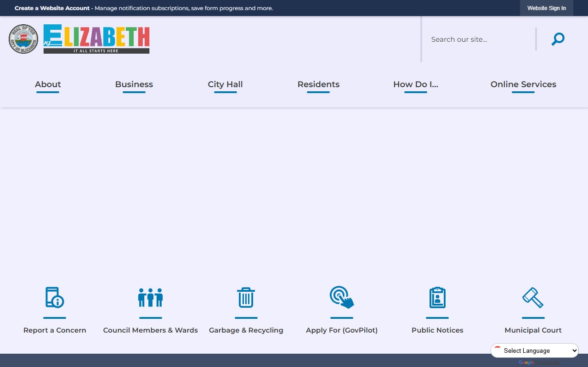Click the colorful Elizabeth NJ banner logo
Image resolution: width=588 pixels, height=367 pixels.
pos(96,39)
